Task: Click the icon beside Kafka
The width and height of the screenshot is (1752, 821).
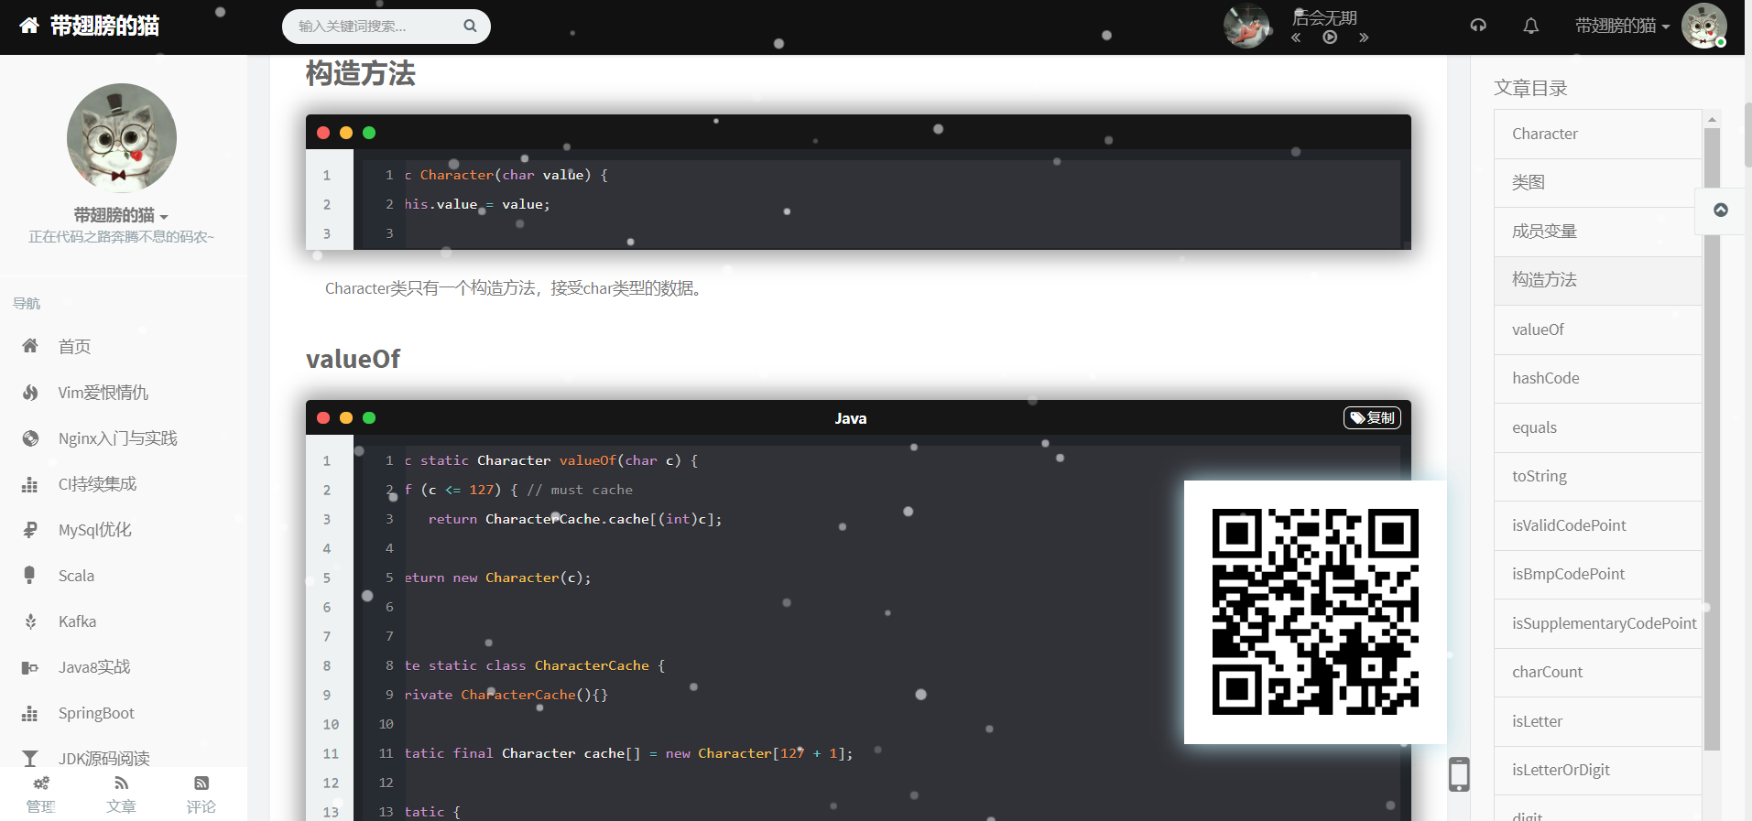Action: (30, 621)
